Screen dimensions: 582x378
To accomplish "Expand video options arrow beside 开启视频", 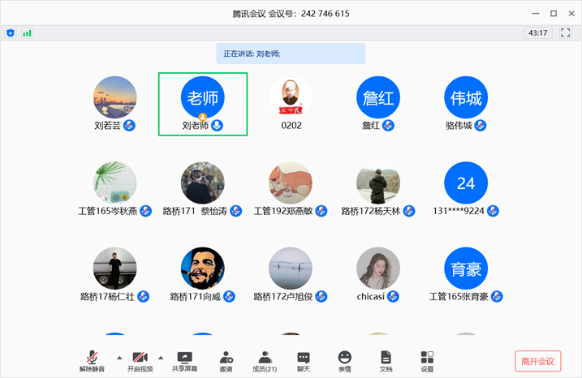I will coord(160,357).
